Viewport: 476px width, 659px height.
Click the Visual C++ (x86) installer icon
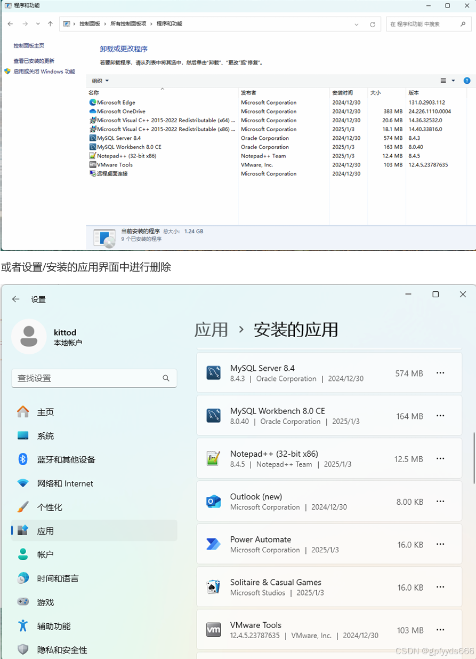93,129
